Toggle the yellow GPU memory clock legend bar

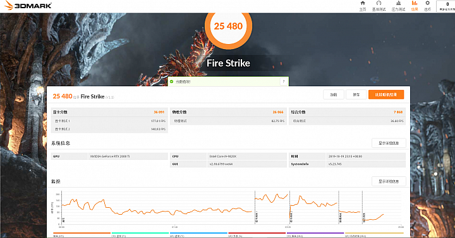click(374, 233)
